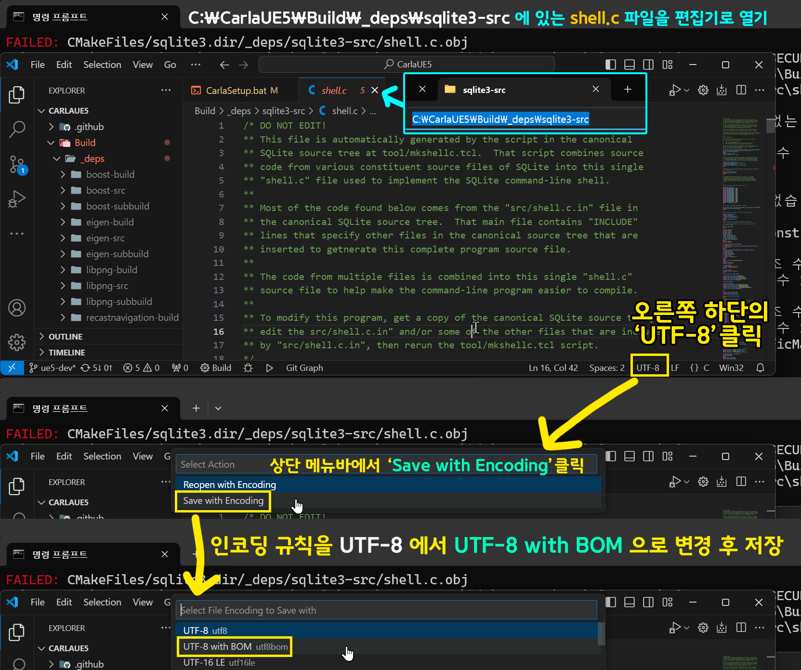
Task: Click remote window indicator in top status bar
Action: (x=12, y=368)
